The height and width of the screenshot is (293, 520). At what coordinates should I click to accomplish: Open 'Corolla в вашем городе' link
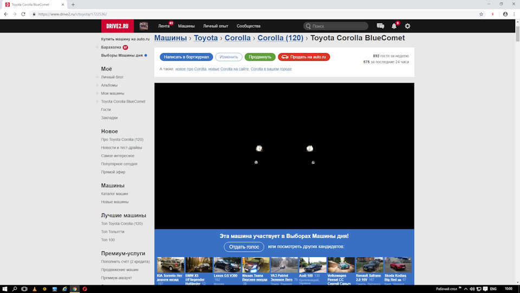click(271, 69)
